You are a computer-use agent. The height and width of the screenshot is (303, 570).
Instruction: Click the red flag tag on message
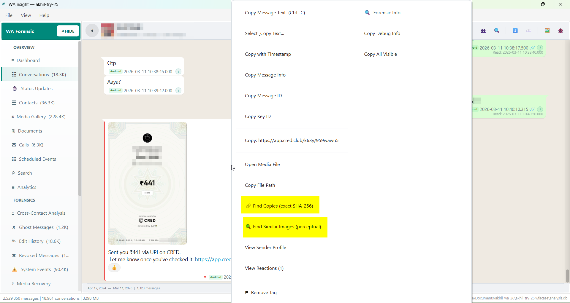pos(205,277)
